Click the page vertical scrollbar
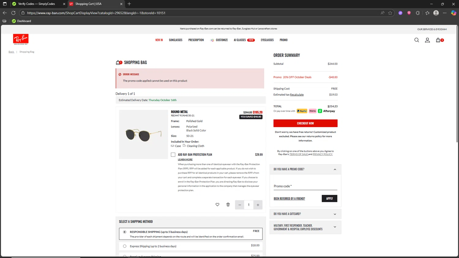The image size is (459, 258). pos(457,84)
